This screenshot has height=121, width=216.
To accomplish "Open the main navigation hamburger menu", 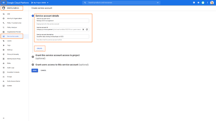I will 4,3.
